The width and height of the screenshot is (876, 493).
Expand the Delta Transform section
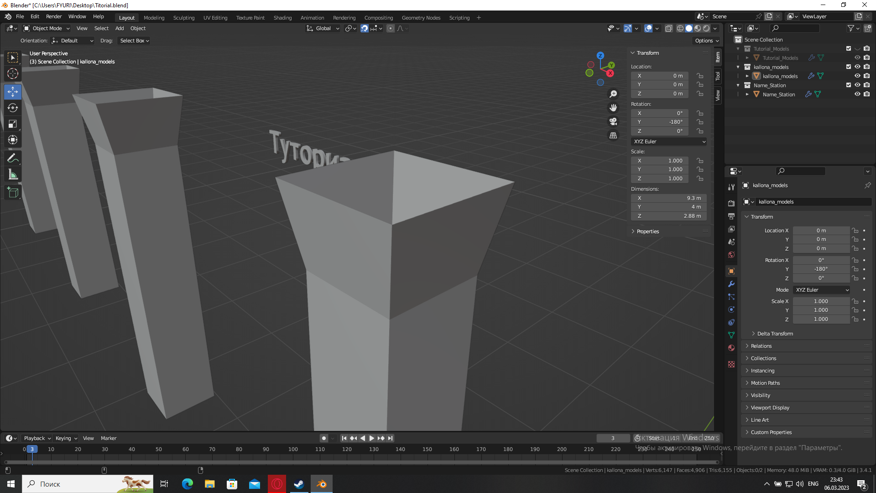774,334
